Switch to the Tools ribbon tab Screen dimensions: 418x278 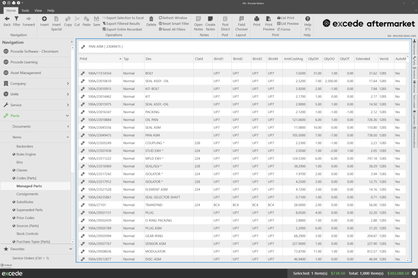point(25,11)
